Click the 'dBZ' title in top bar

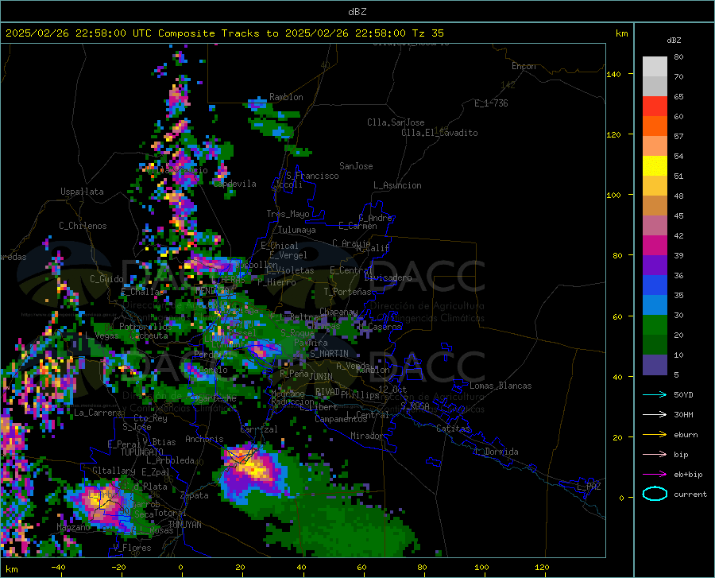point(357,12)
